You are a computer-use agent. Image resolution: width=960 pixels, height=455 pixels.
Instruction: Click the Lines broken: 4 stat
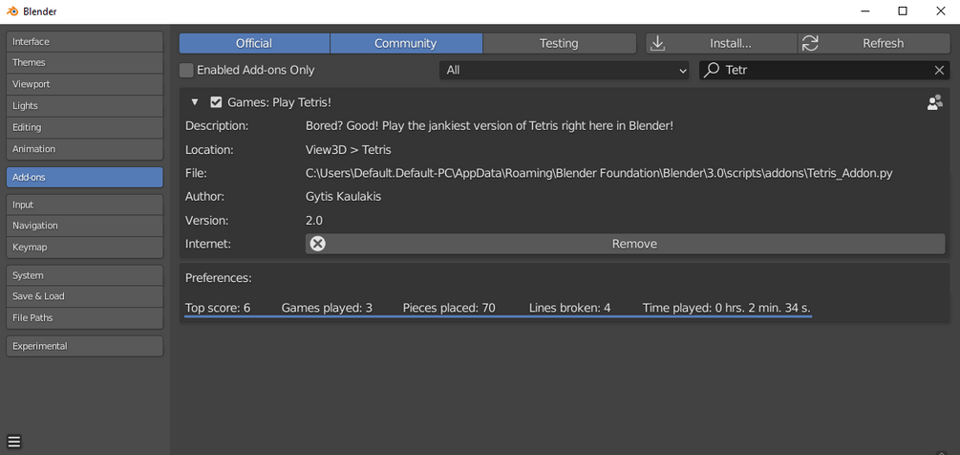pyautogui.click(x=570, y=308)
